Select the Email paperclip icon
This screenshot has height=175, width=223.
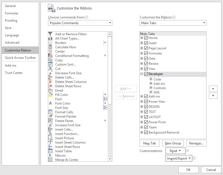pyautogui.click(x=51, y=90)
